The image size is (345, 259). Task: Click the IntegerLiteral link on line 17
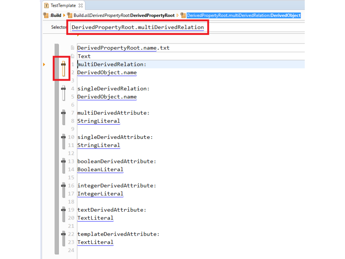100,194
